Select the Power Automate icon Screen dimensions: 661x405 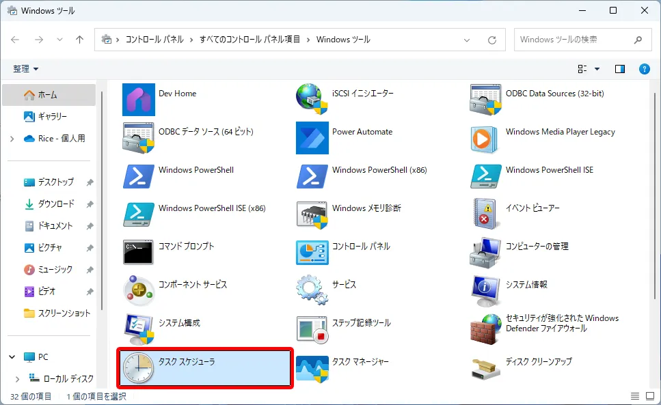312,138
